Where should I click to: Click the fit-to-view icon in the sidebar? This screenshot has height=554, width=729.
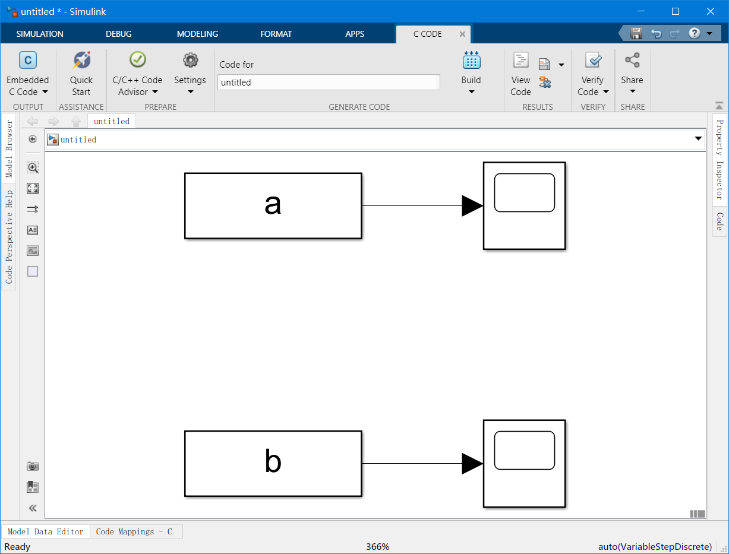[33, 188]
